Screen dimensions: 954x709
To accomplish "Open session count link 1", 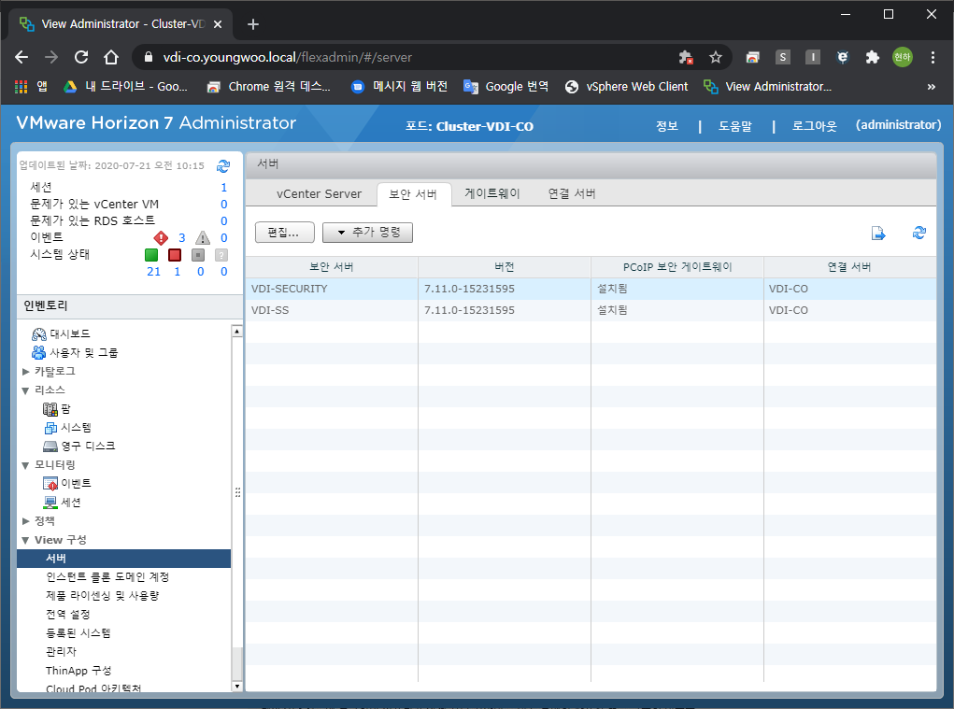I will [x=224, y=187].
